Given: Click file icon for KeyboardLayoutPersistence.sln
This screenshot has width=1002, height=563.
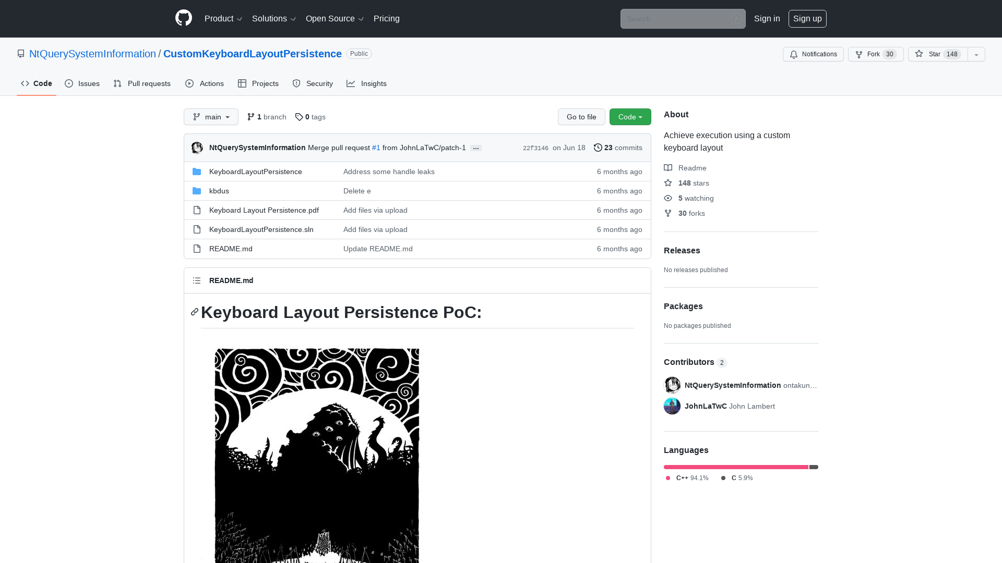Looking at the screenshot, I should pos(197,229).
